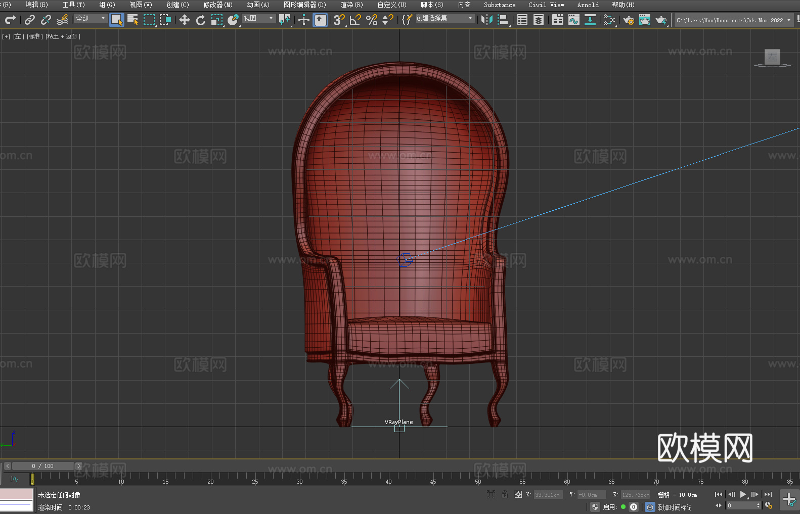800x514 pixels.
Task: Click the [左] viewport view label
Action: point(18,36)
